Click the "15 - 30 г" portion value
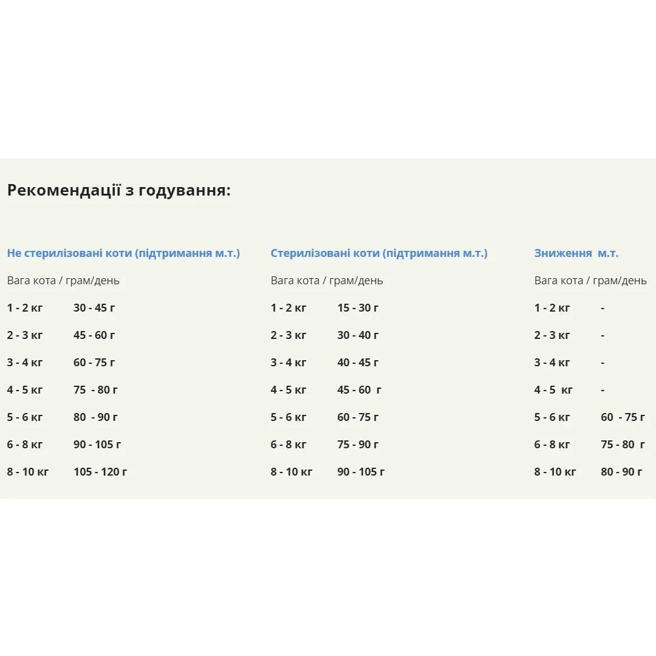The image size is (656, 656). 358,308
